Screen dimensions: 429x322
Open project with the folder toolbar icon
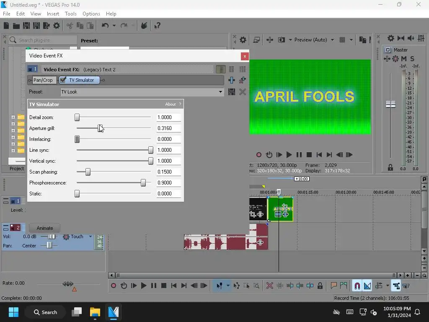(16, 26)
